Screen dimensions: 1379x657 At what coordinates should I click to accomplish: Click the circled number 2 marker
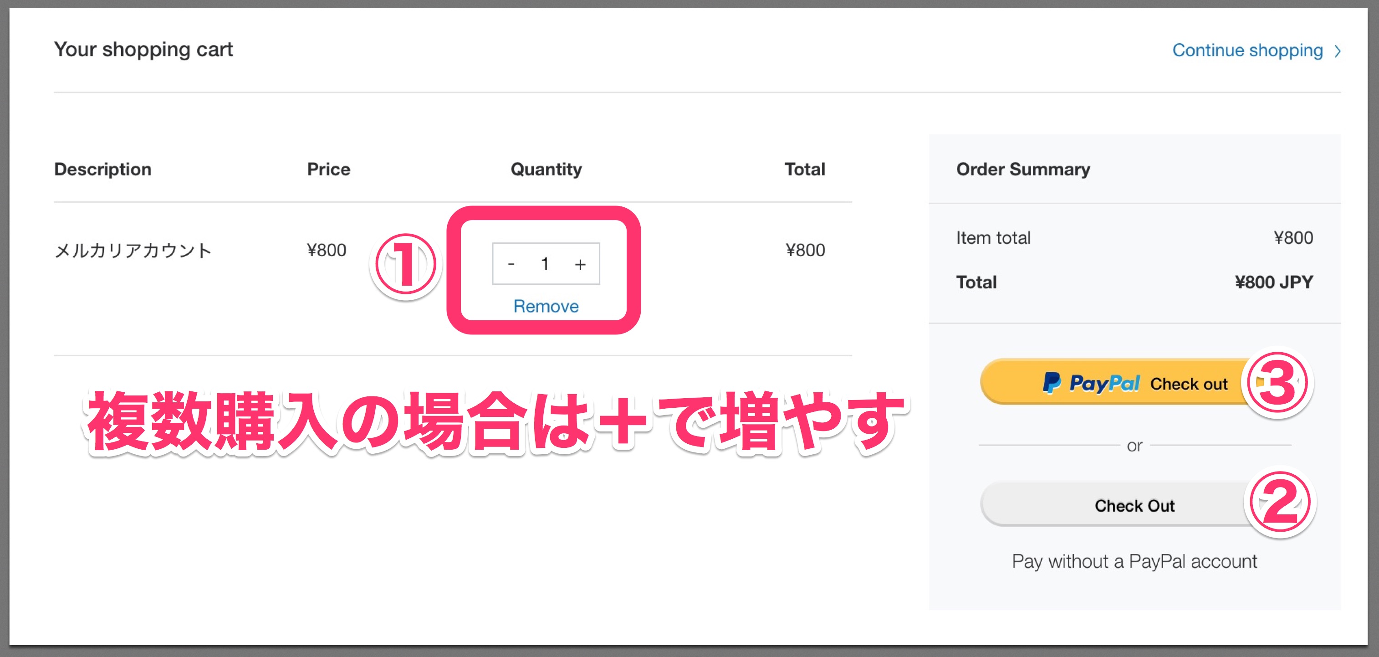tap(1279, 502)
